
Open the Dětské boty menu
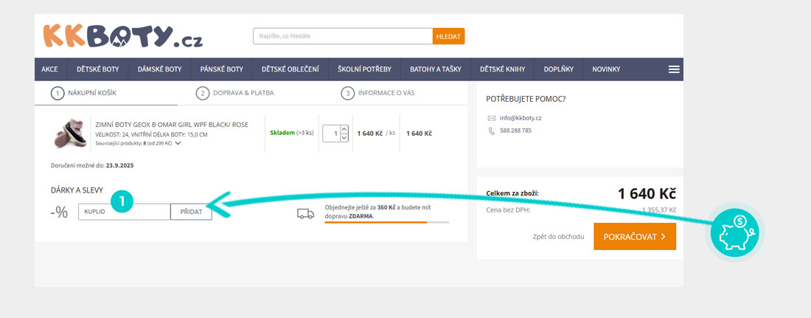click(x=98, y=69)
